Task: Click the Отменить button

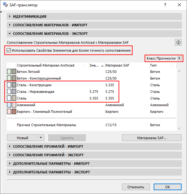Action: click(x=136, y=187)
